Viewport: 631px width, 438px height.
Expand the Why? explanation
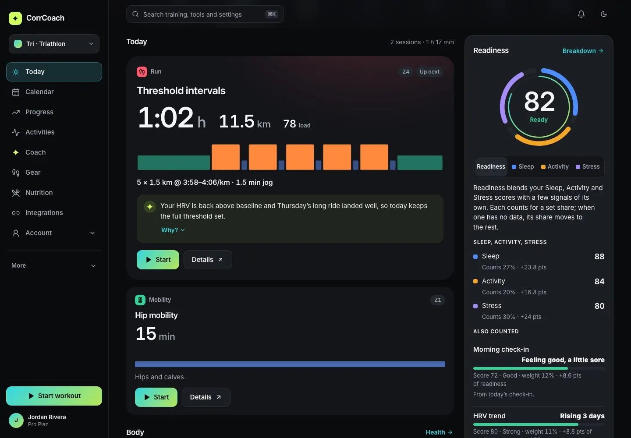(173, 230)
